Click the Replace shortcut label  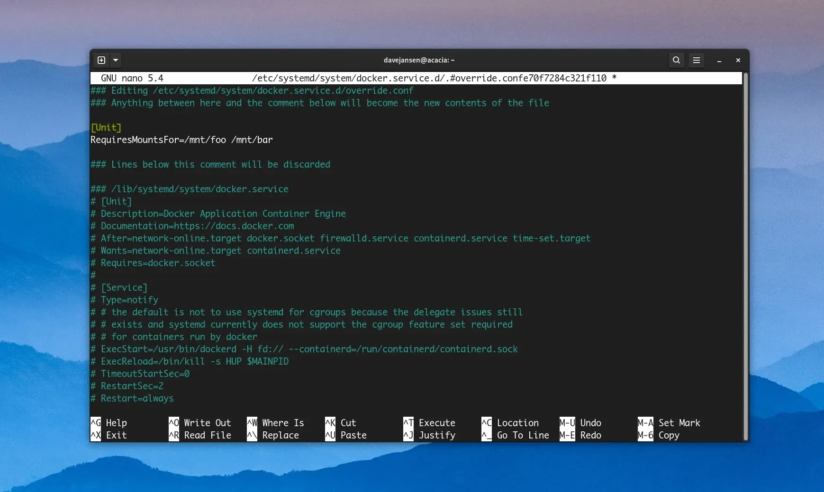[280, 435]
